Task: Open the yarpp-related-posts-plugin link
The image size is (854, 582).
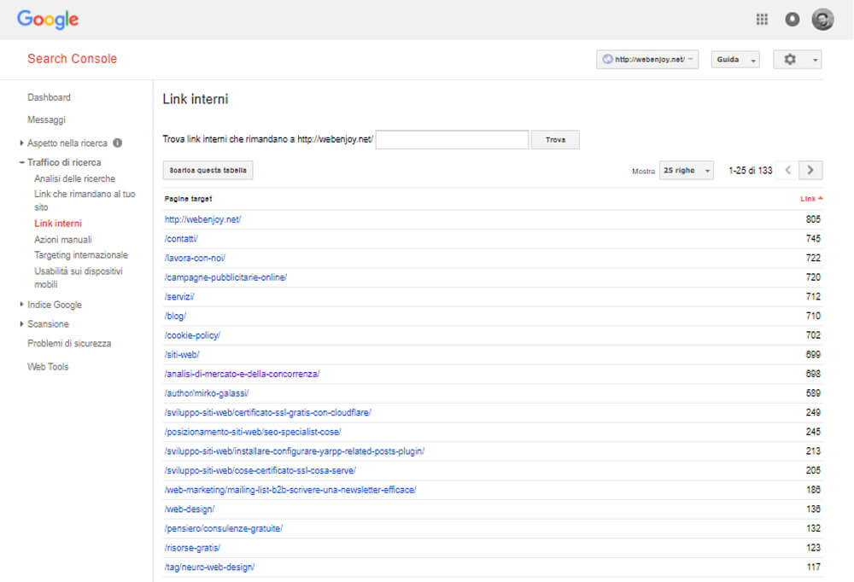Action: [295, 451]
